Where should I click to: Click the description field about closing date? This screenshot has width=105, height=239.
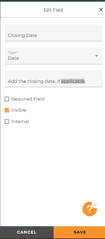tap(54, 79)
